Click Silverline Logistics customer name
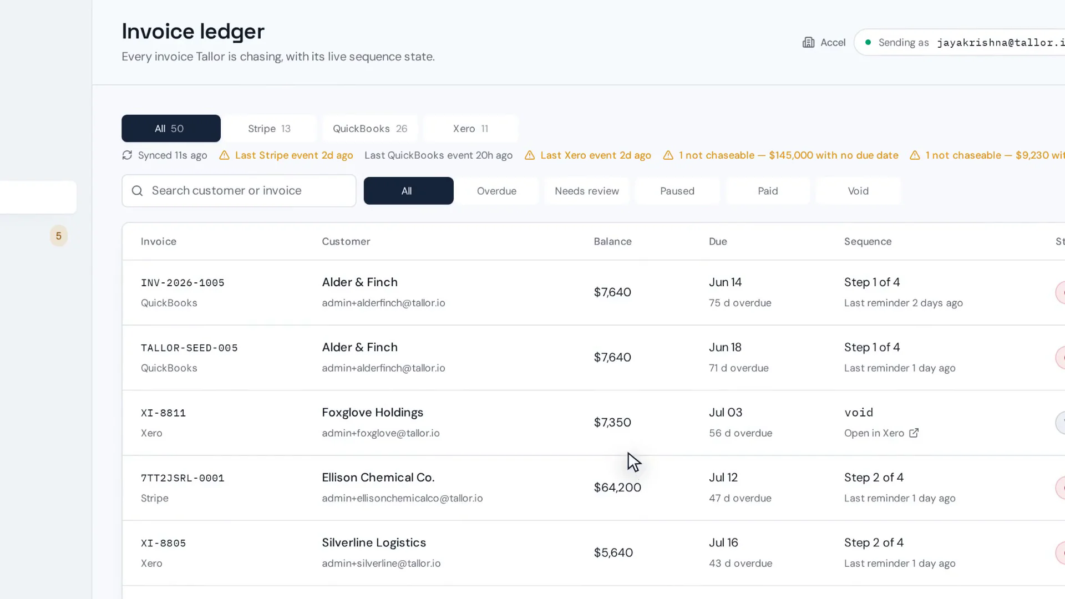The height and width of the screenshot is (599, 1065). pos(374,542)
